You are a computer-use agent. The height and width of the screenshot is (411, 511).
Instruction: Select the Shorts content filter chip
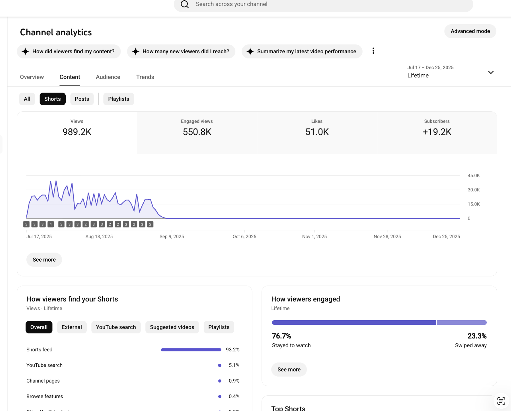[52, 99]
